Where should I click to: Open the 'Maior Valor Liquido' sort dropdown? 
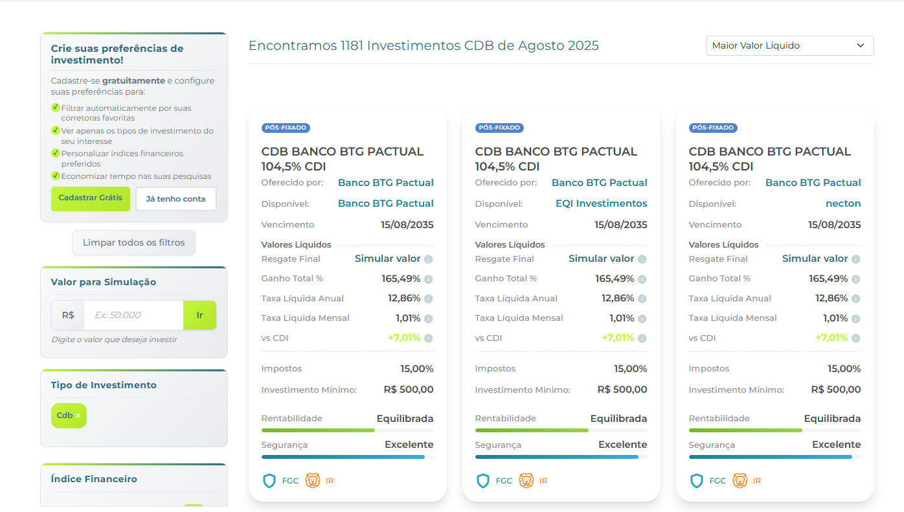[789, 45]
